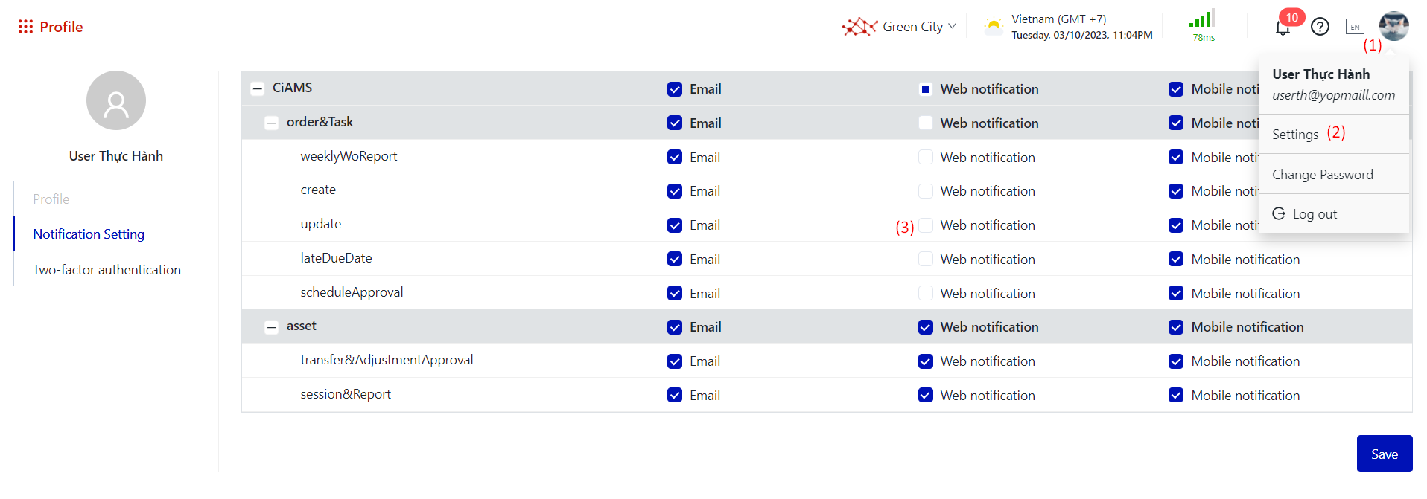This screenshot has height=499, width=1427.
Task: Click the Green City network logo
Action: (x=859, y=27)
